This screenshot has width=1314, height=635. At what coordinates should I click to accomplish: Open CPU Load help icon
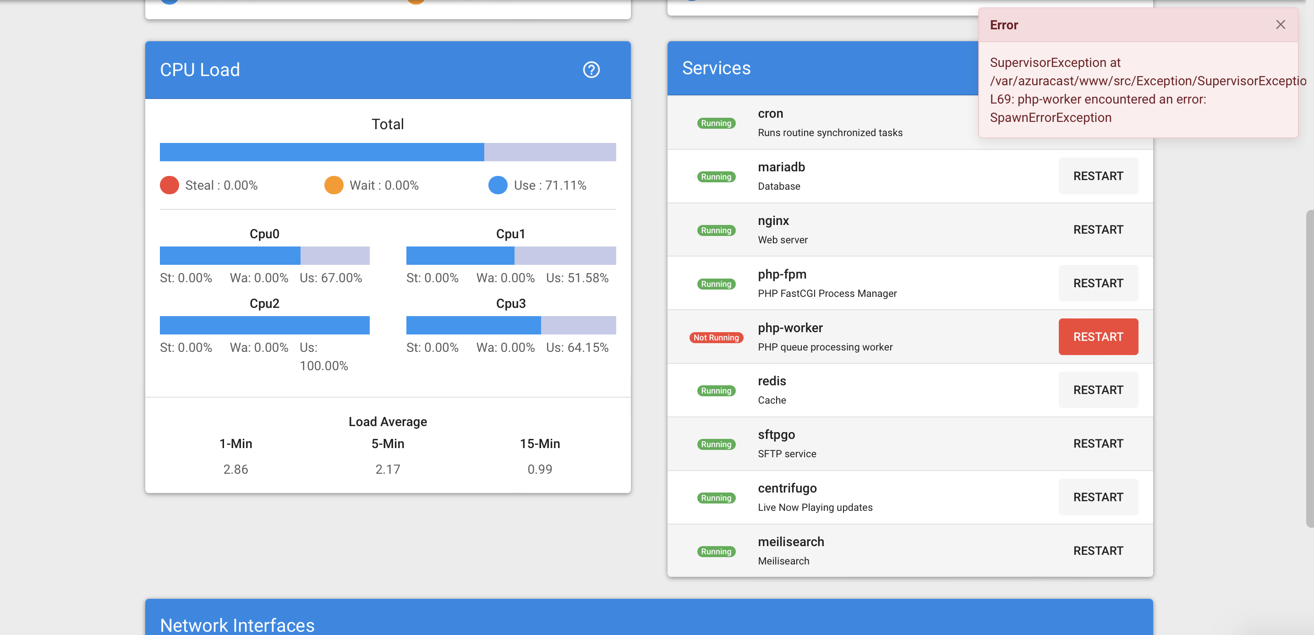click(591, 70)
